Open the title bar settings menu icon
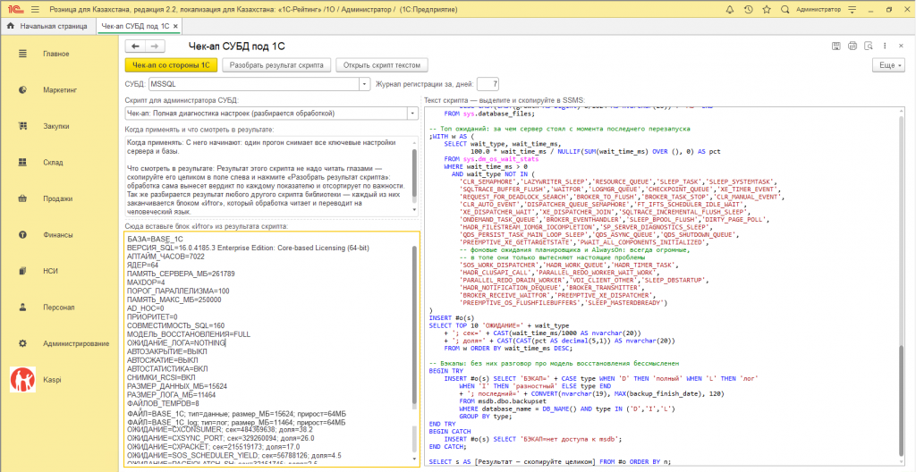Image resolution: width=916 pixels, height=472 pixels. pyautogui.click(x=852, y=10)
